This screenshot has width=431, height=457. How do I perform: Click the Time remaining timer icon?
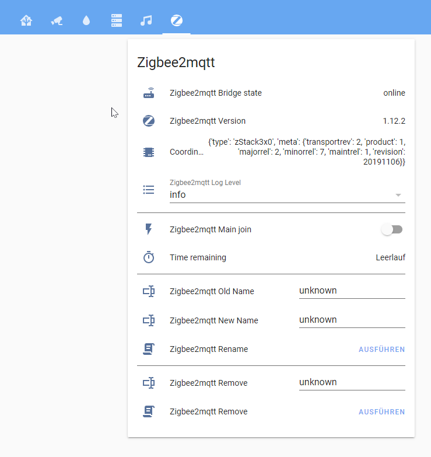pos(149,257)
